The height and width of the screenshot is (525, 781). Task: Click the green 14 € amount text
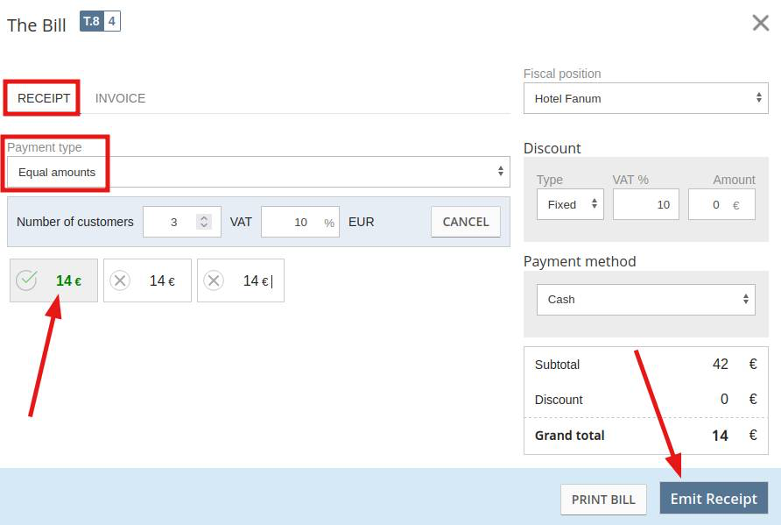(69, 280)
